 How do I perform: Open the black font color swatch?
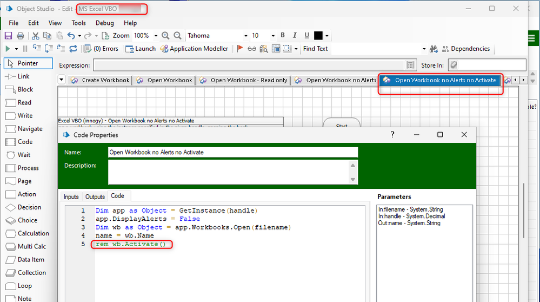(x=318, y=36)
